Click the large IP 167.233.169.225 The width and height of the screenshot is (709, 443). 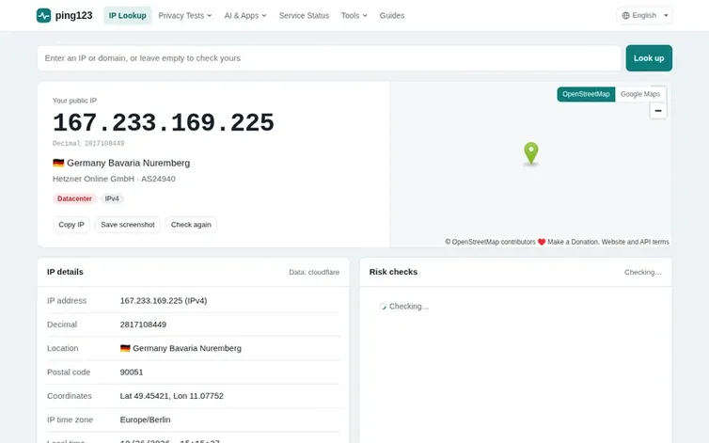pos(164,122)
